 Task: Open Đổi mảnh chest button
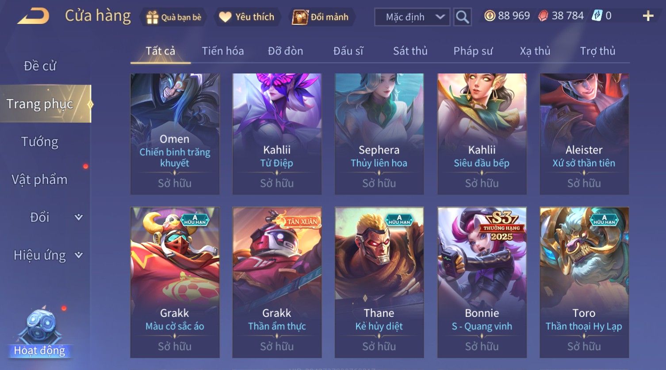point(321,17)
